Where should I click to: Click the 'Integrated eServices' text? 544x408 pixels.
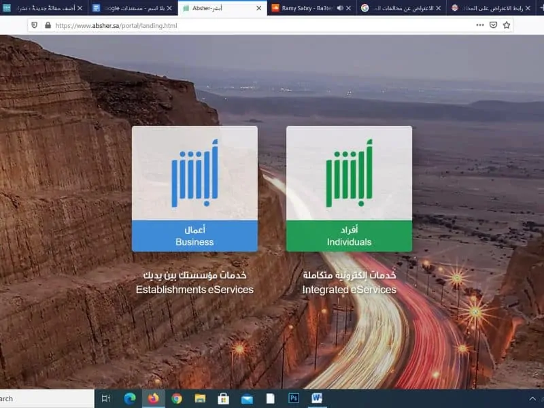click(x=349, y=290)
